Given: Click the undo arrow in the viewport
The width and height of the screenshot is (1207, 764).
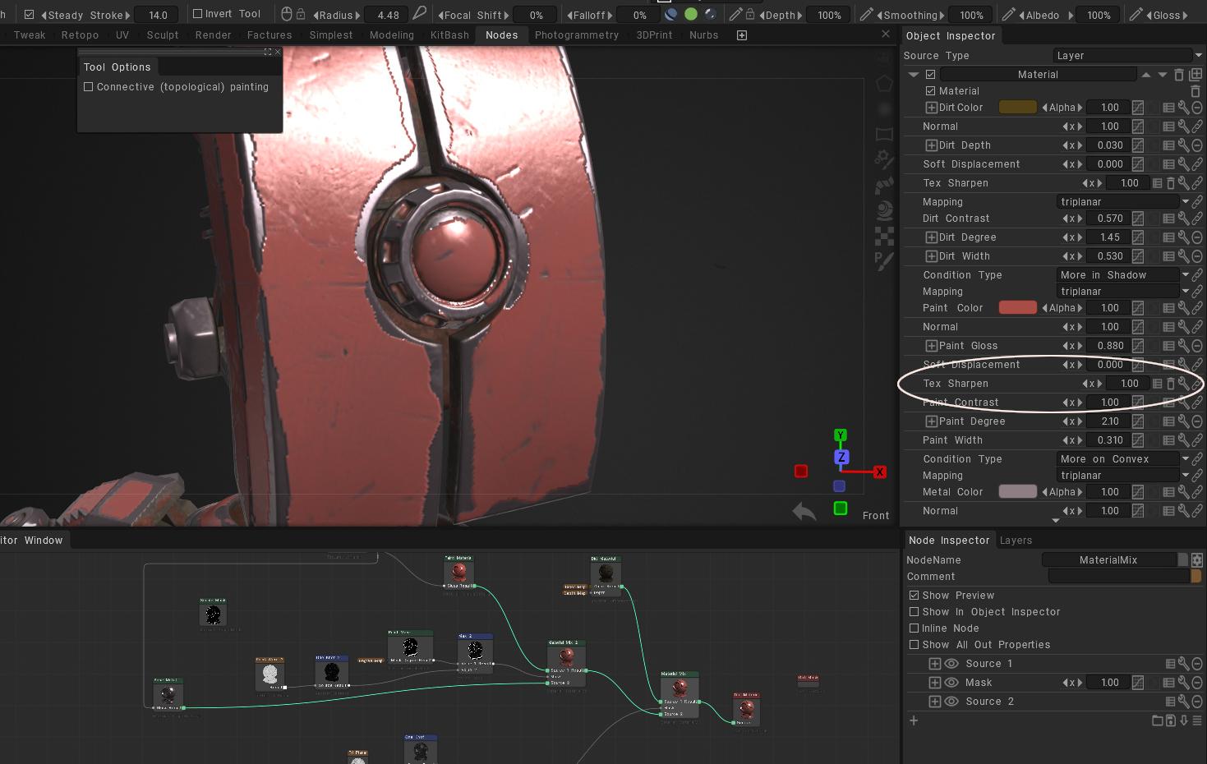Looking at the screenshot, I should 804,512.
